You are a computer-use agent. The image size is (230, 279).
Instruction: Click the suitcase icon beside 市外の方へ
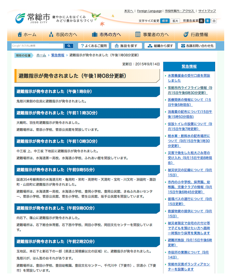tap(94, 34)
